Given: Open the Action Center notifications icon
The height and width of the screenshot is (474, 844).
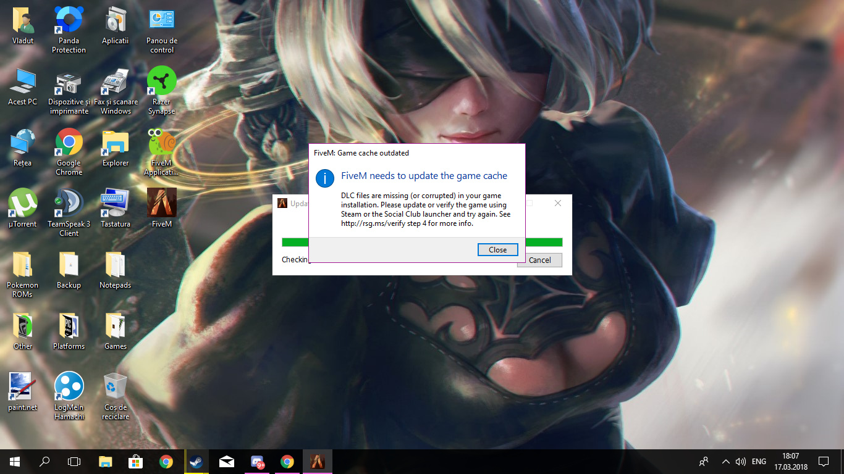Looking at the screenshot, I should 824,462.
